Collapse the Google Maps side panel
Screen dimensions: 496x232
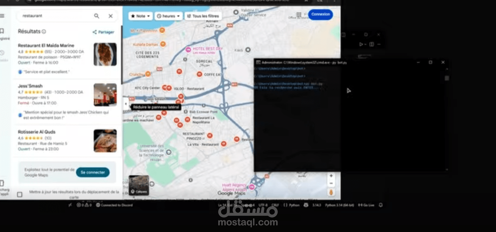pyautogui.click(x=125, y=104)
